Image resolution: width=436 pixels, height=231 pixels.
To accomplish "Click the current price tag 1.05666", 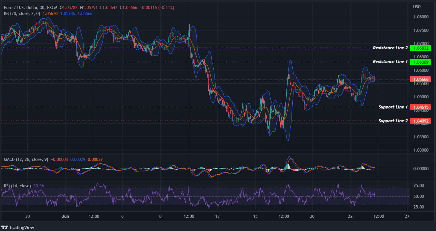I will coord(420,79).
